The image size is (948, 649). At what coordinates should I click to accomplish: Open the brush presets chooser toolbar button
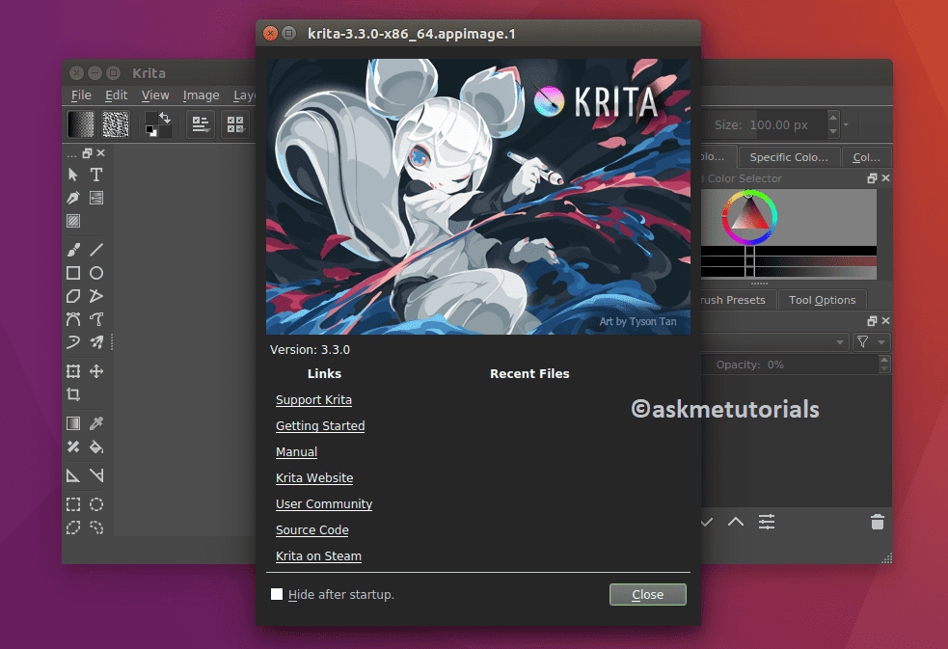click(x=235, y=124)
